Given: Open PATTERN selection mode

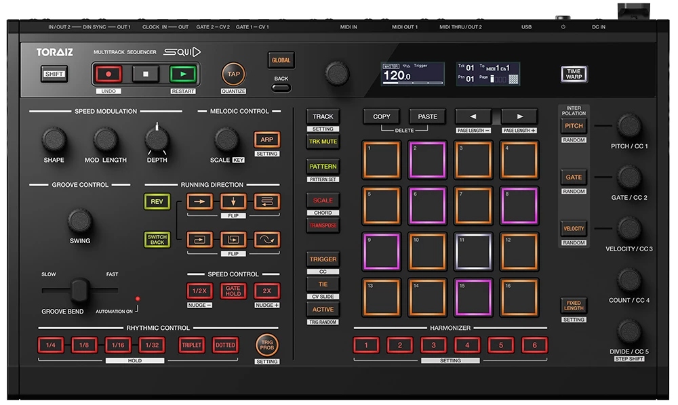Looking at the screenshot, I should 323,167.
